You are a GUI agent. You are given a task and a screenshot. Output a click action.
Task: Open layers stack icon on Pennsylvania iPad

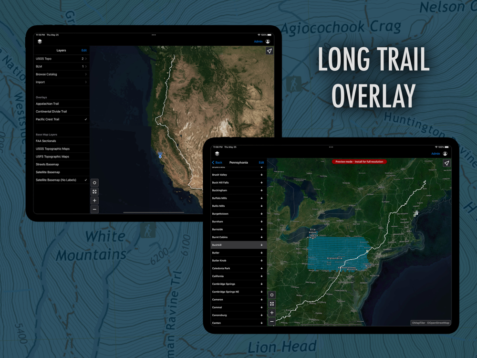(x=217, y=153)
